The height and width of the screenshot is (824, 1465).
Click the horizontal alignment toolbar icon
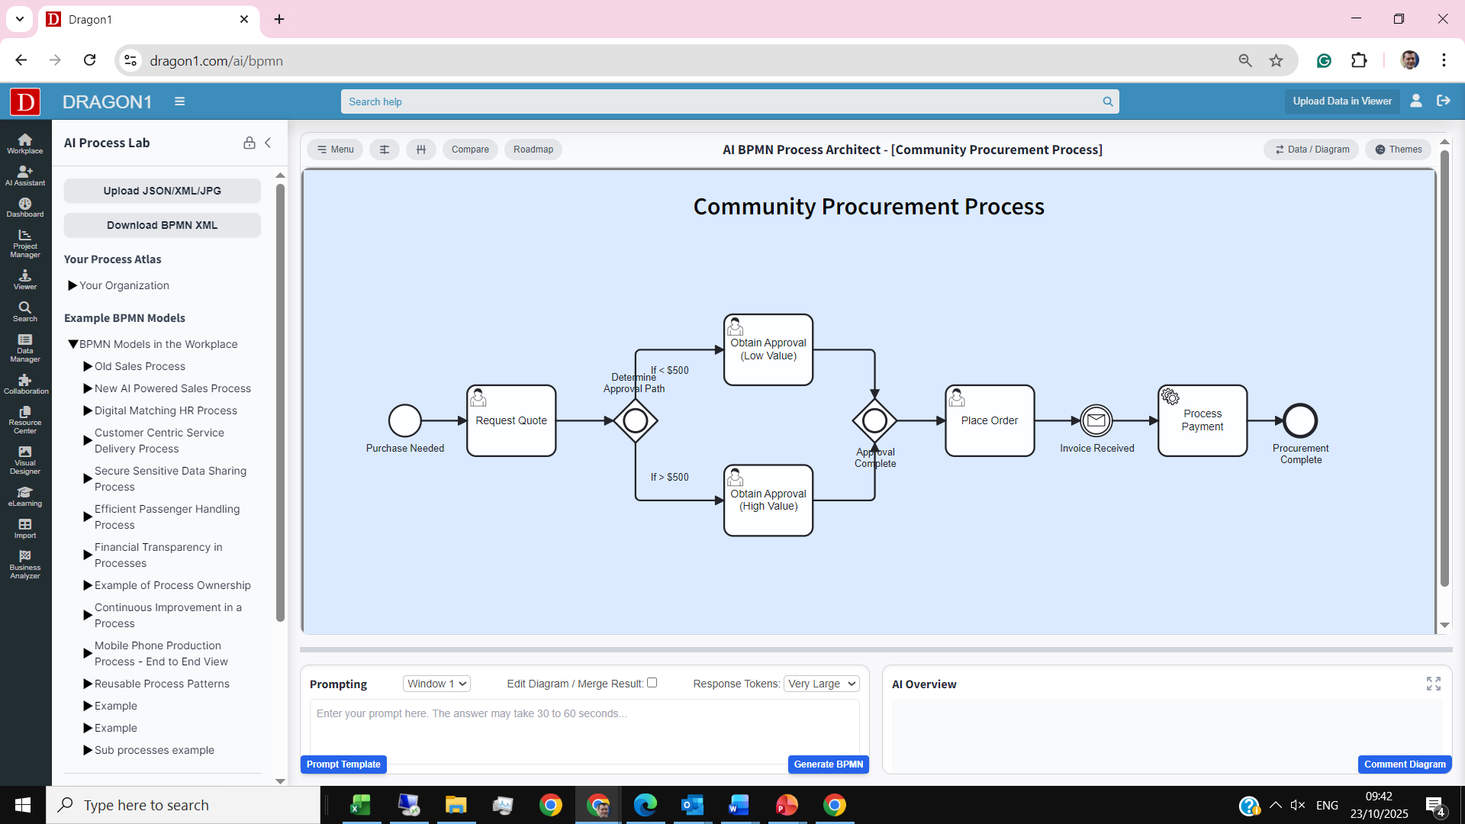click(x=385, y=150)
